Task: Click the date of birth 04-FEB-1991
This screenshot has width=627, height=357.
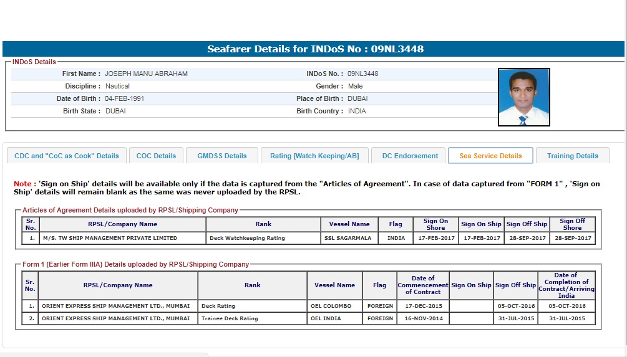Action: click(x=125, y=98)
